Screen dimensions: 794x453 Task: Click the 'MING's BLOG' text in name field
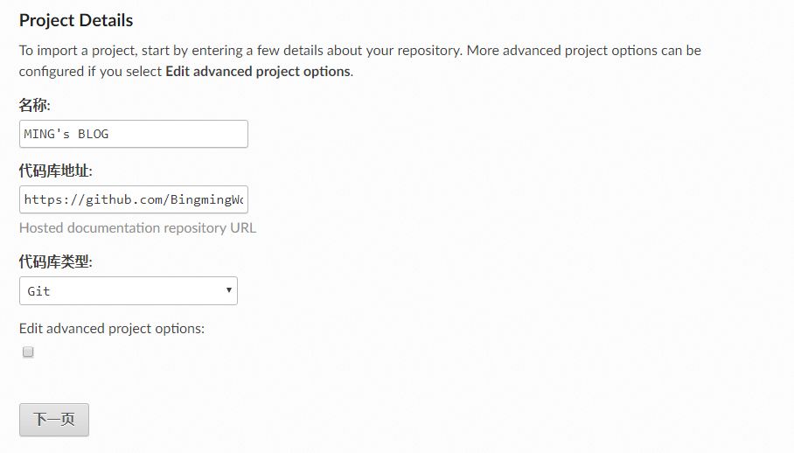coord(66,134)
